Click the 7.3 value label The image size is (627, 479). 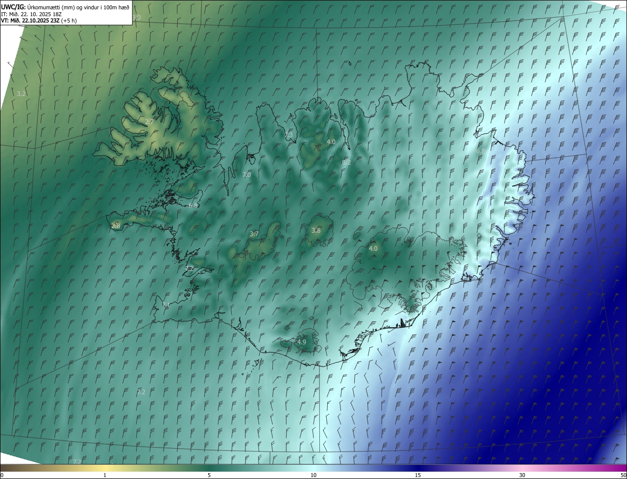click(289, 135)
